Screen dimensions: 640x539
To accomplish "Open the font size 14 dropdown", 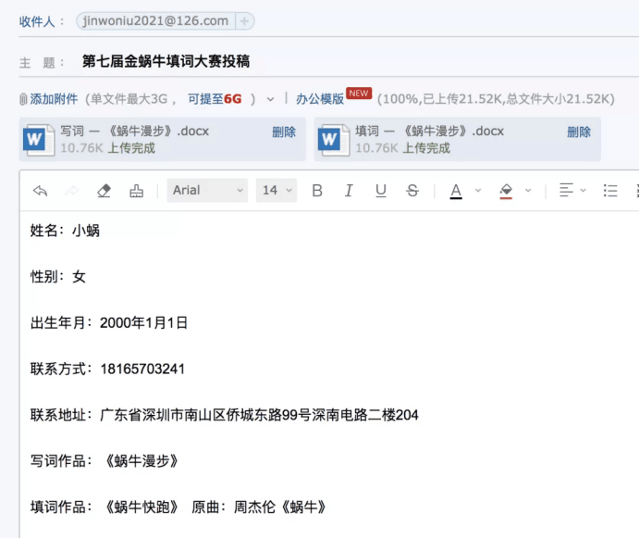I will pyautogui.click(x=277, y=191).
